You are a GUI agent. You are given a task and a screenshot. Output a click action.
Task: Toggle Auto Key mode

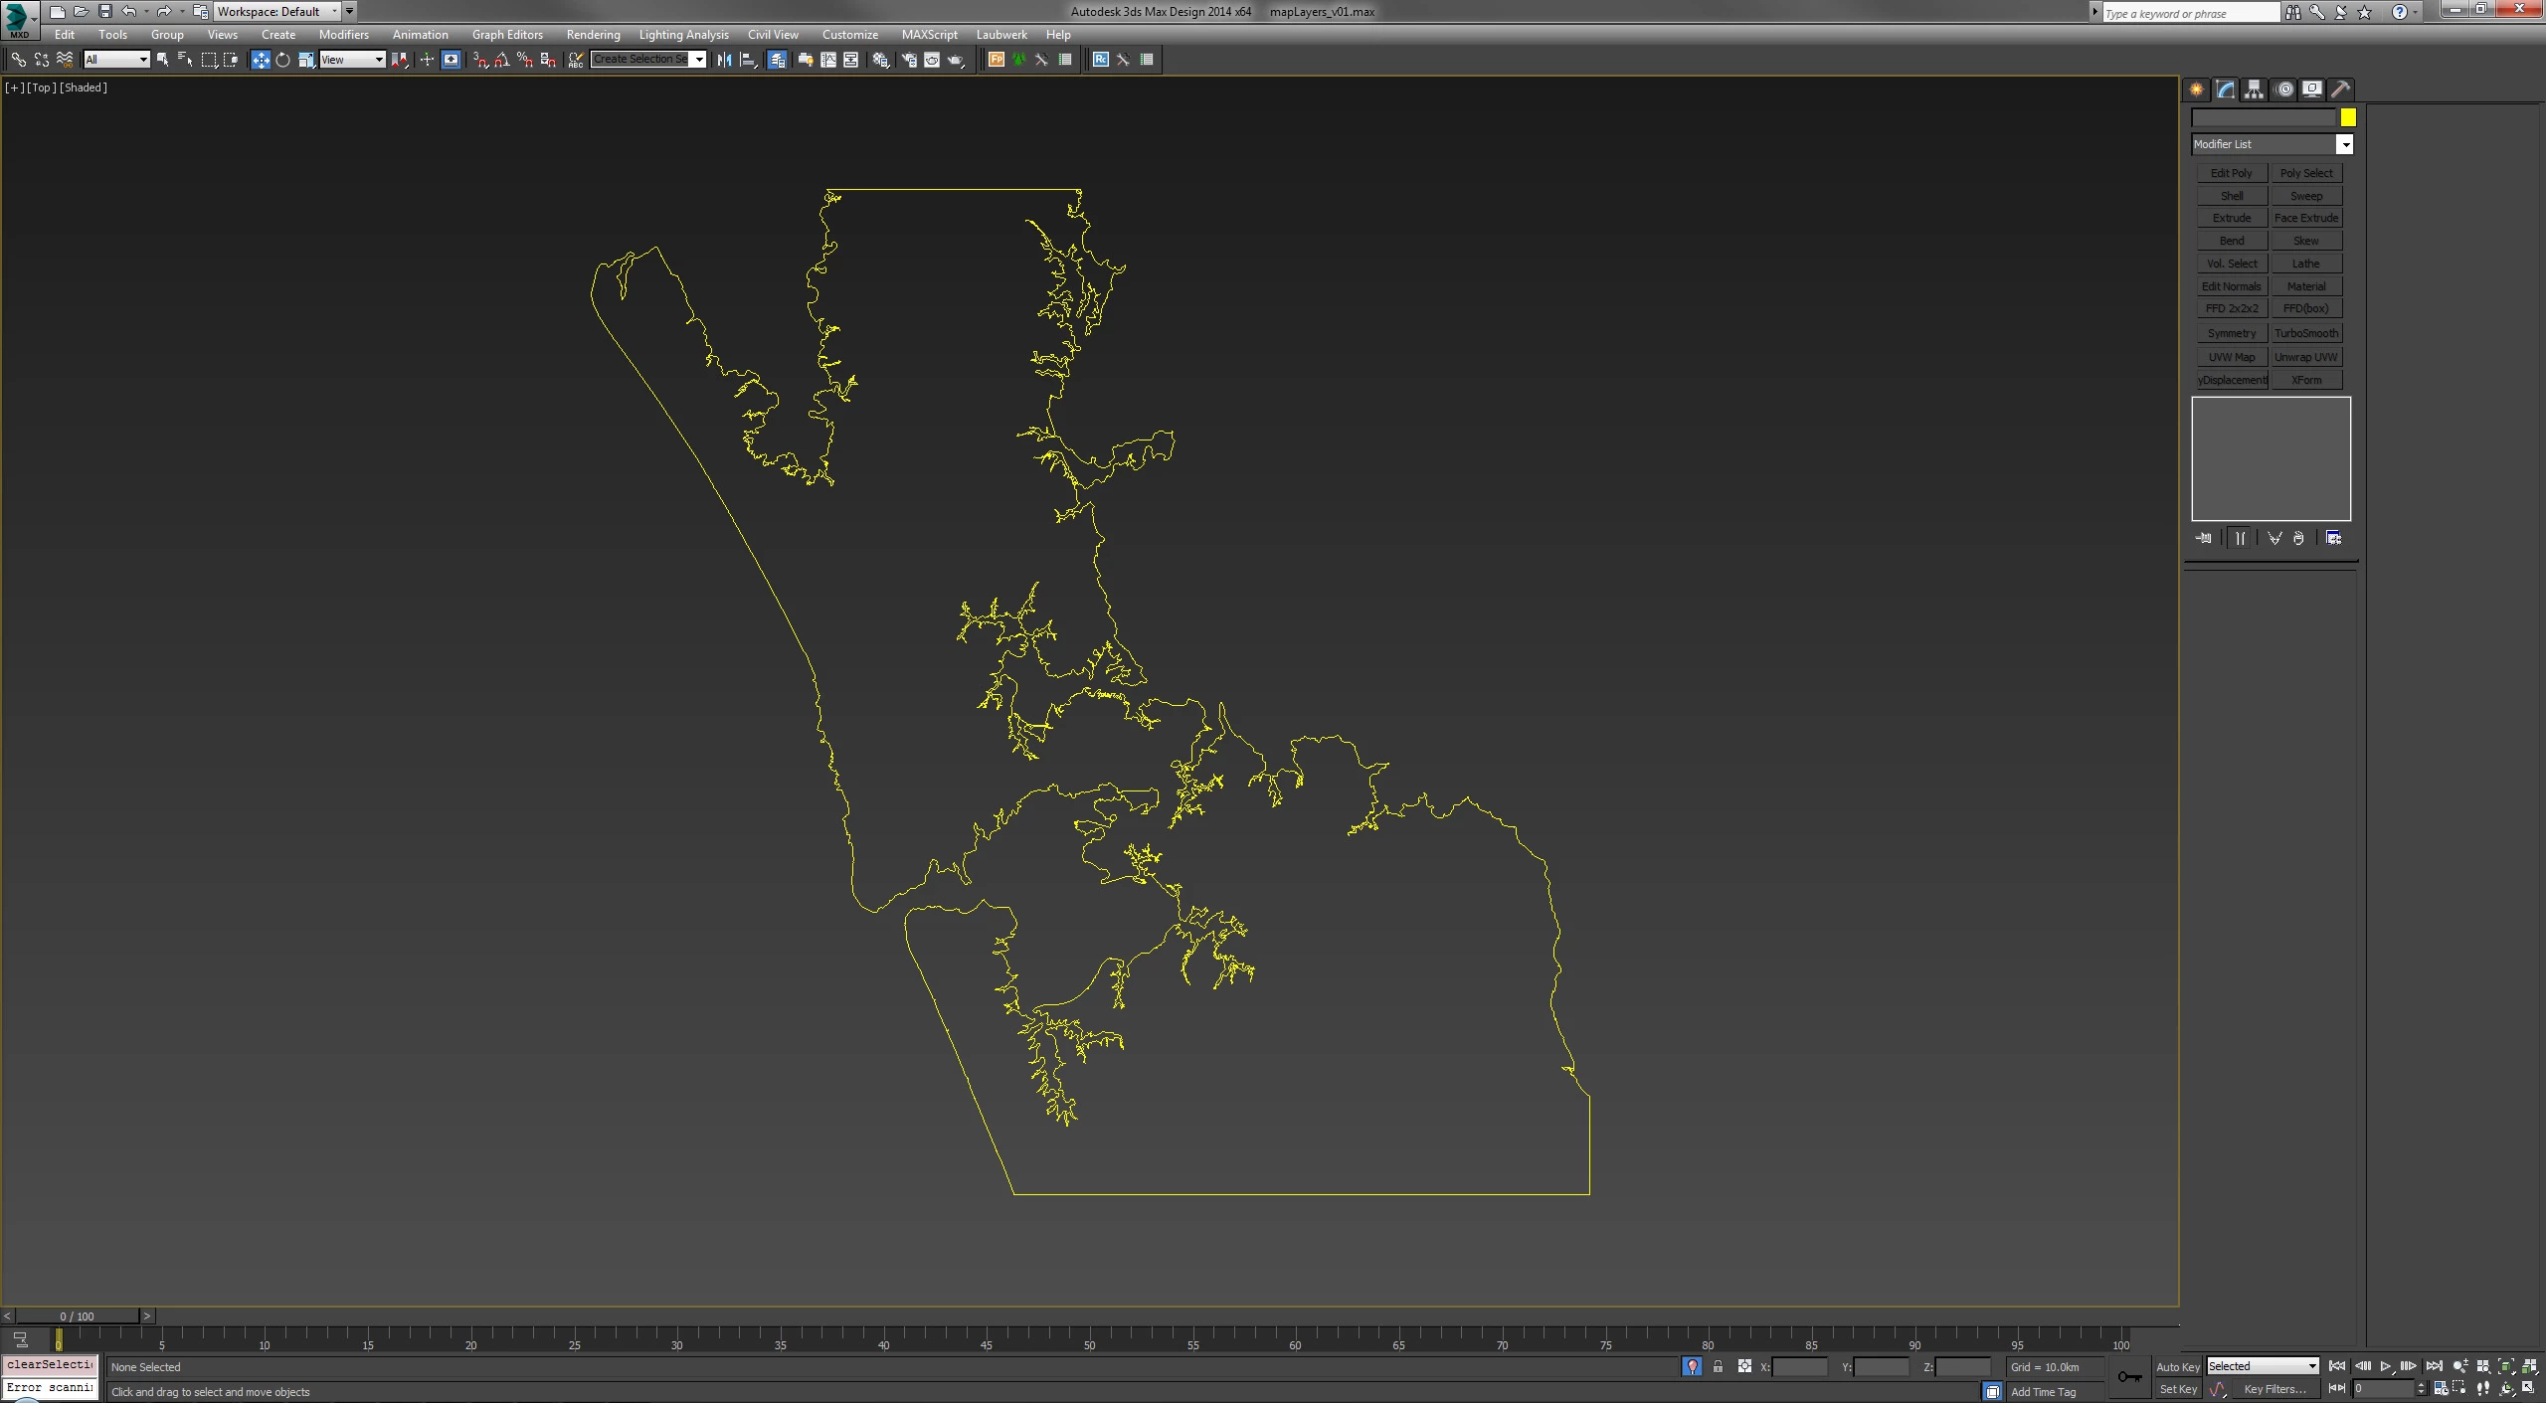click(2177, 1367)
